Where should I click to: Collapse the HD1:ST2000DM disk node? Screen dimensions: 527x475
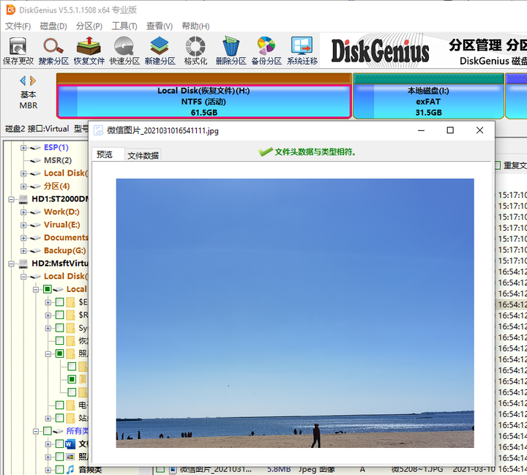click(x=11, y=199)
